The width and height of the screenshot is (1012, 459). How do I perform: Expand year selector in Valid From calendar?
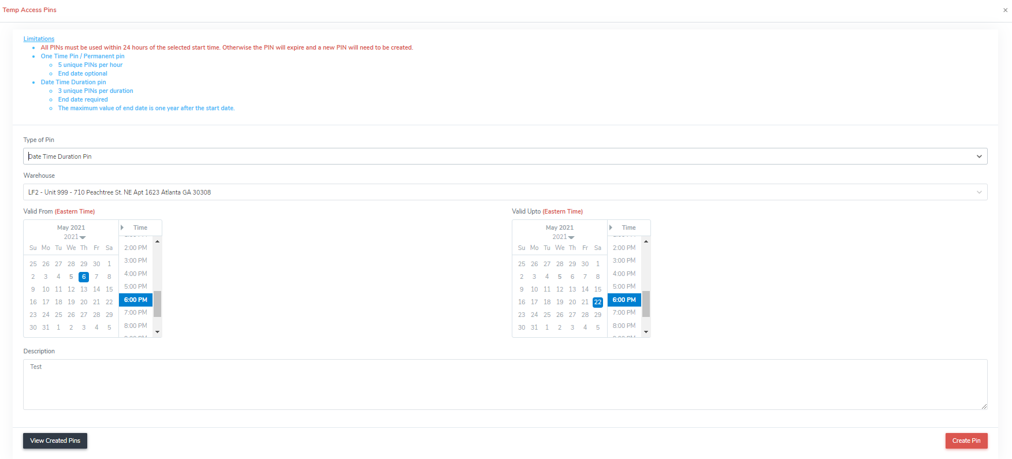pos(75,237)
